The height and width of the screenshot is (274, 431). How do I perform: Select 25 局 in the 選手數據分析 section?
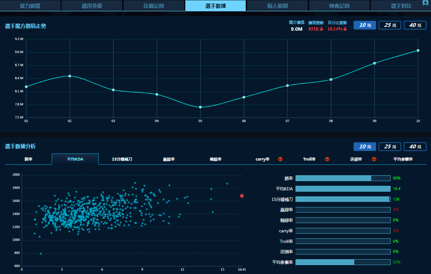[390, 147]
